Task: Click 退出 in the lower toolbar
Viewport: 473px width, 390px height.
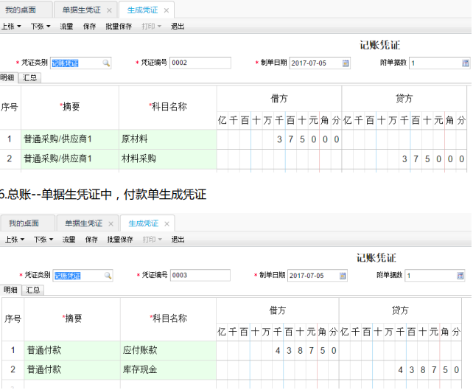Action: pos(178,240)
